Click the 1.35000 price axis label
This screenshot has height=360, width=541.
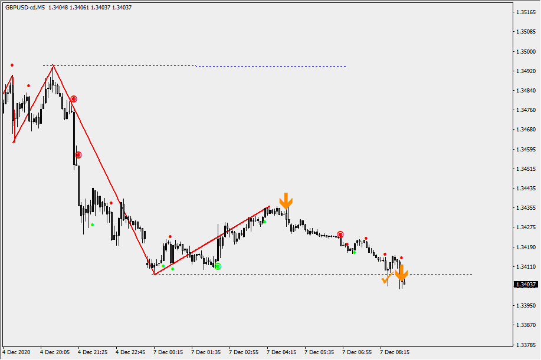[526, 52]
